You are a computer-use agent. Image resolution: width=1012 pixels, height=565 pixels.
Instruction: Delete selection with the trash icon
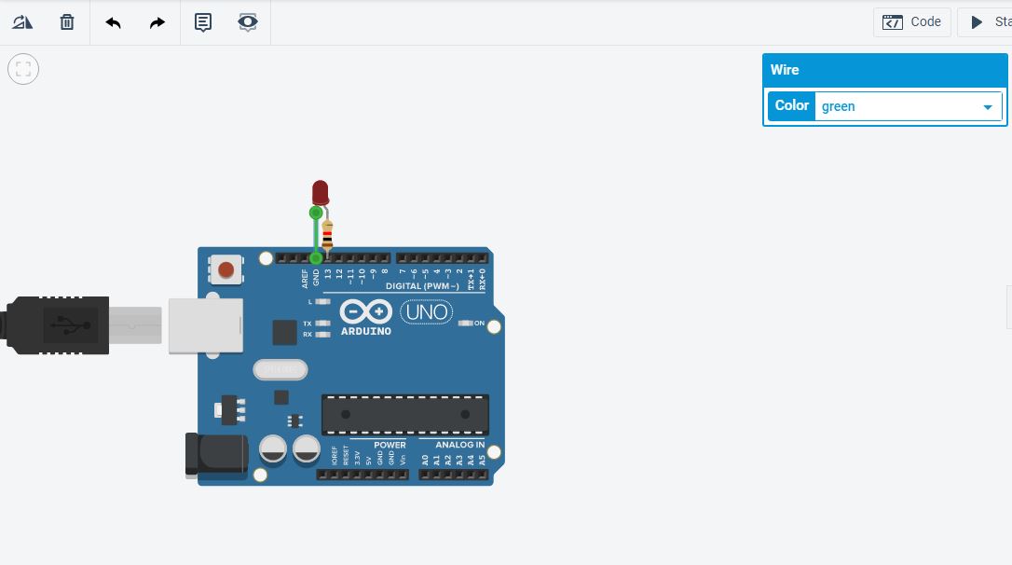[x=66, y=22]
